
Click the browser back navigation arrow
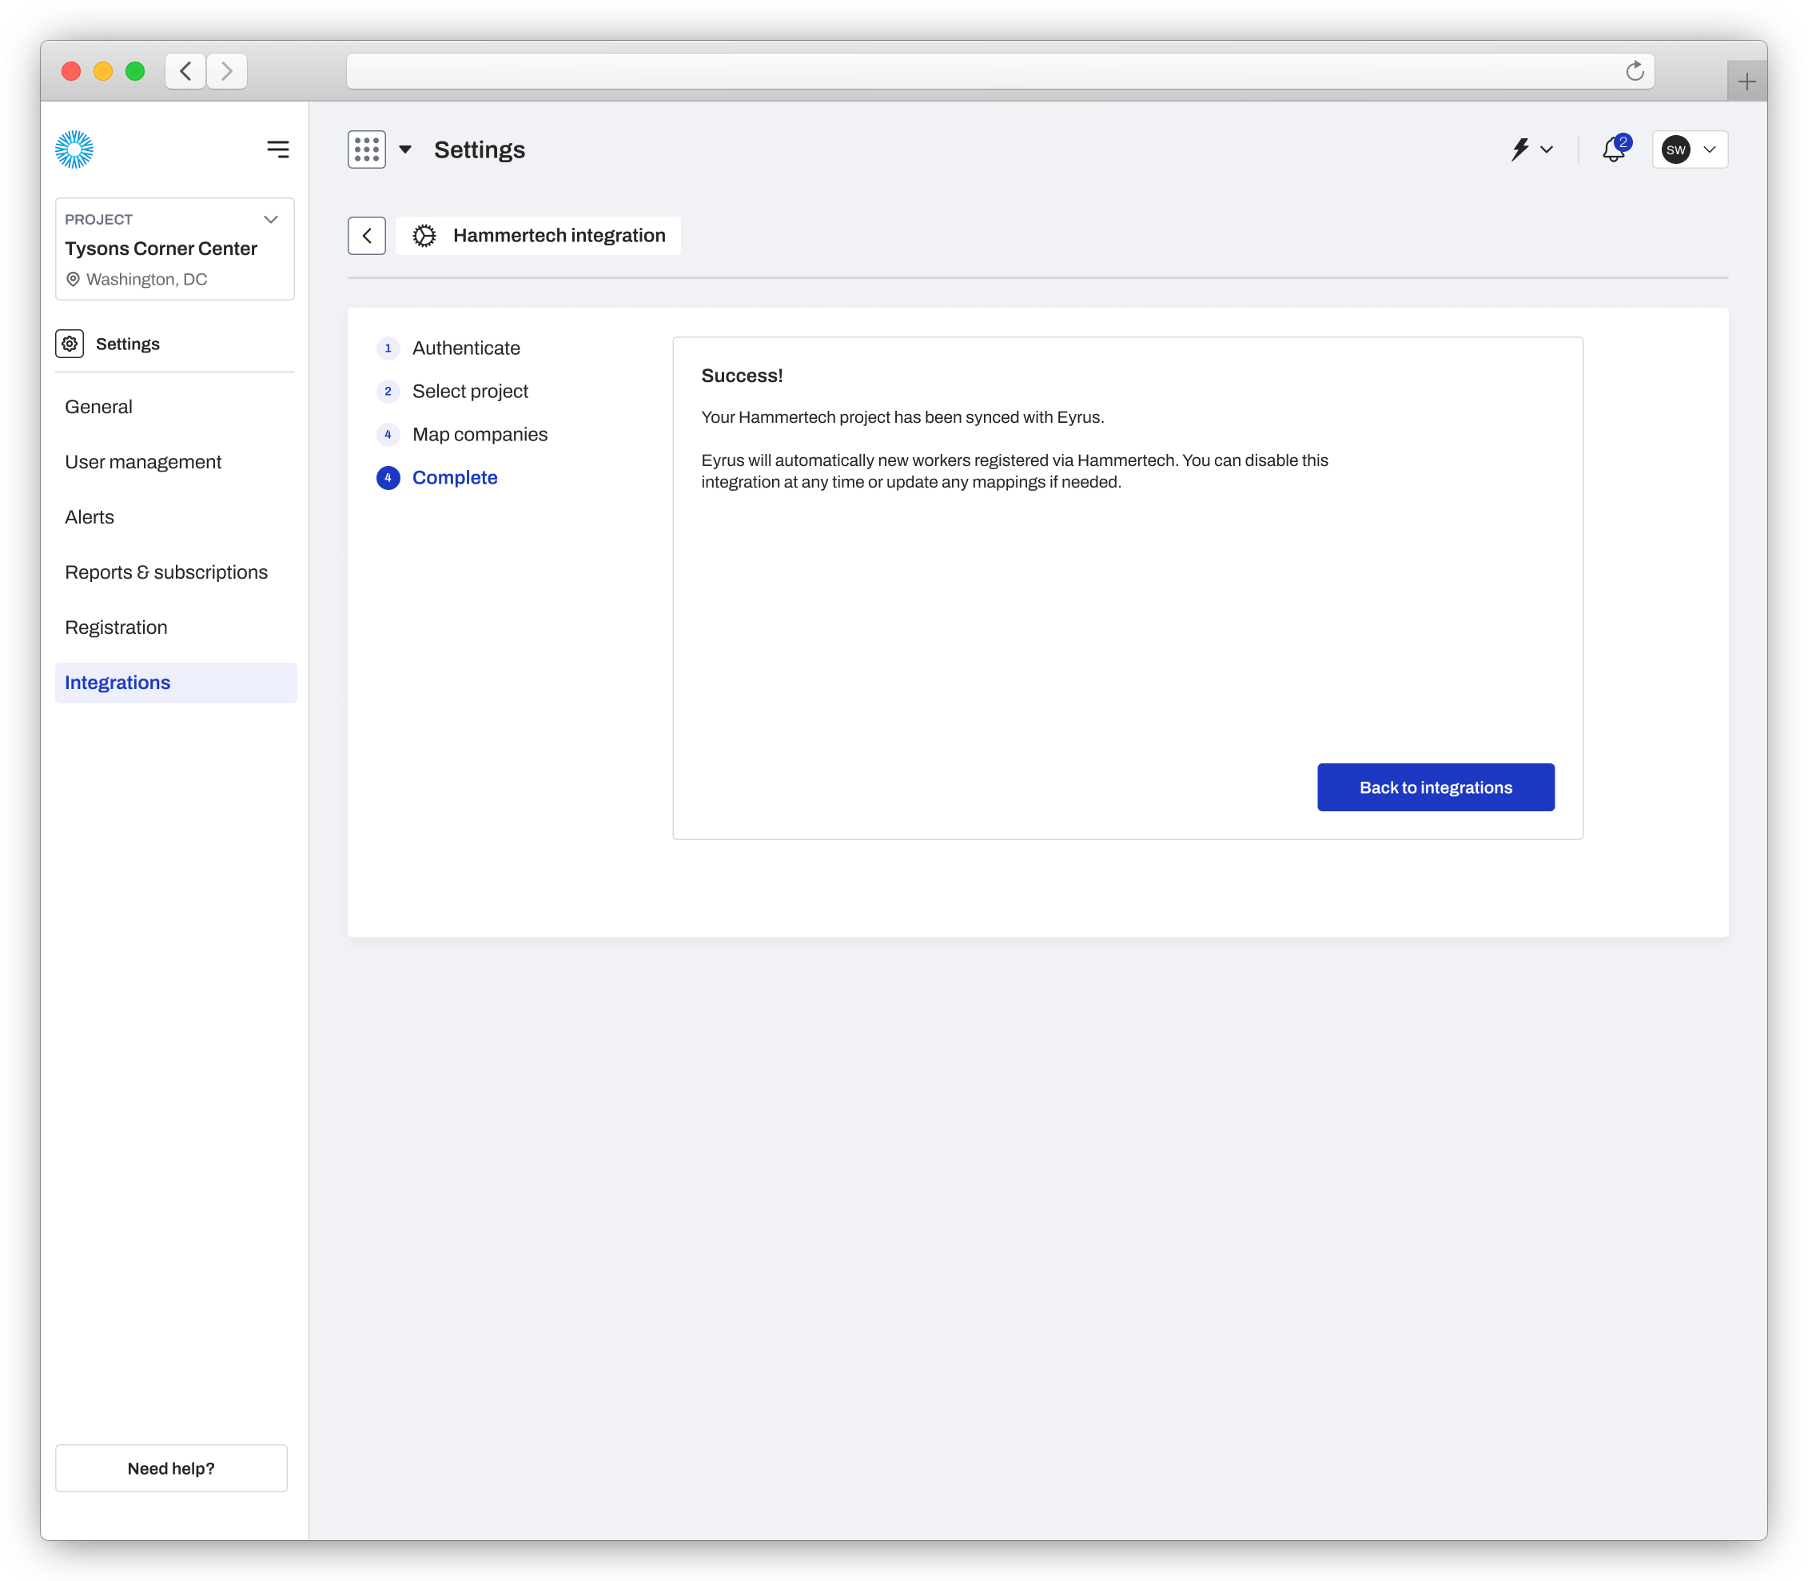click(x=185, y=70)
